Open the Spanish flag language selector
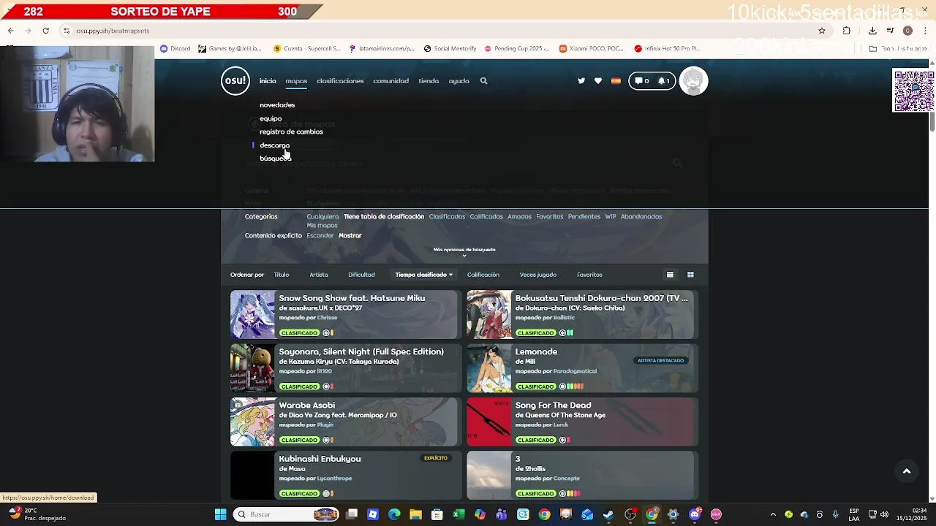Viewport: 936px width, 526px height. [x=616, y=81]
